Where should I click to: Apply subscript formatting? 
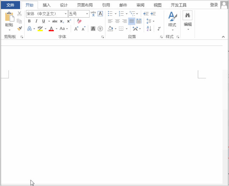62,21
